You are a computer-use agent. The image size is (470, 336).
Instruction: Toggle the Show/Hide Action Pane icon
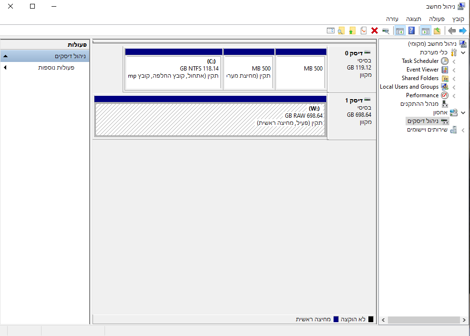[x=399, y=31]
